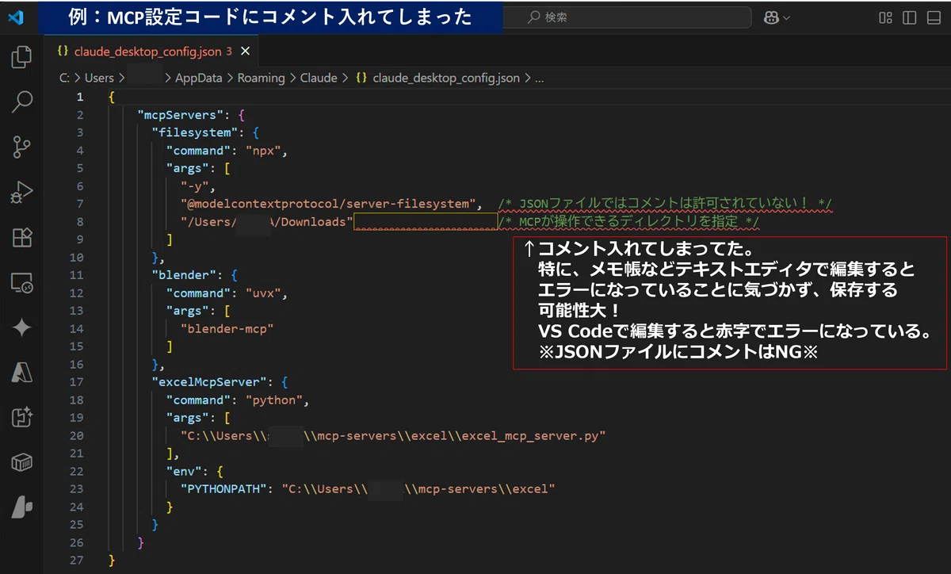Click the "command" key on line 18
This screenshot has height=574, width=951.
pos(198,400)
